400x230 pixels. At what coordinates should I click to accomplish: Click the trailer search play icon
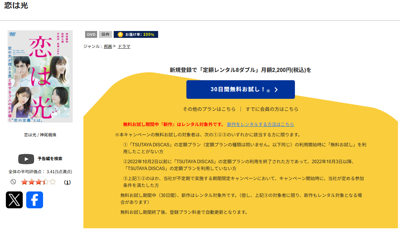[x=26, y=159]
